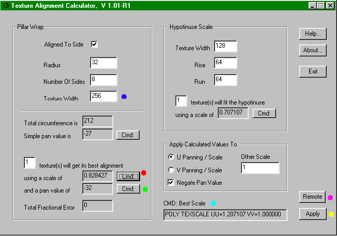Image resolution: width=337 pixels, height=236 pixels.
Task: Click the red dot beside scale Cmd
Action: point(144,173)
